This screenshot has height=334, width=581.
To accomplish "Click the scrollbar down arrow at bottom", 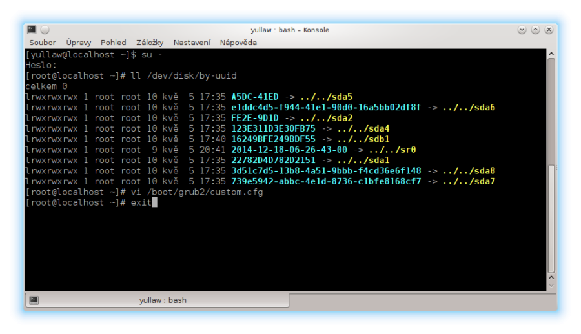I will pyautogui.click(x=551, y=286).
